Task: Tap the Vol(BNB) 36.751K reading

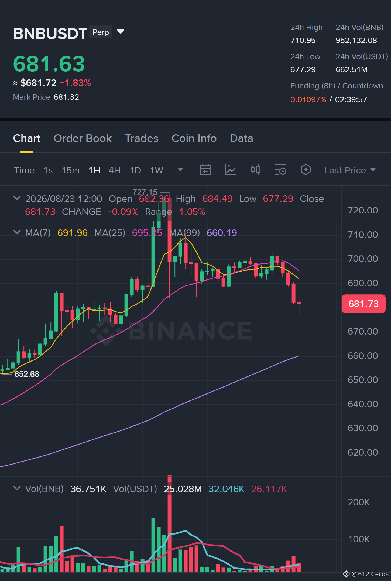Action: (88, 489)
